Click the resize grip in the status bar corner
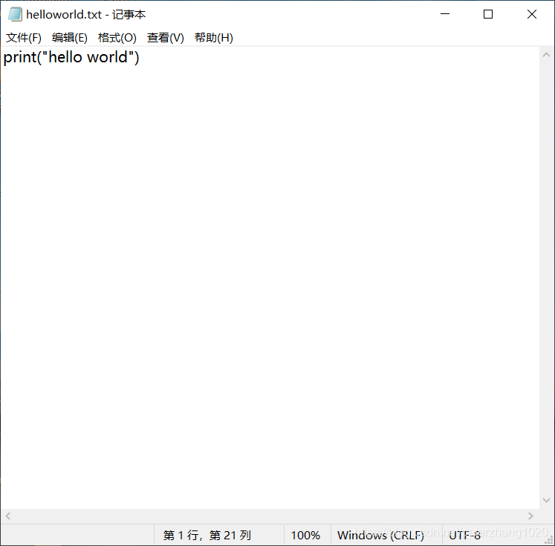Screen dimensions: 555x546 (549, 540)
